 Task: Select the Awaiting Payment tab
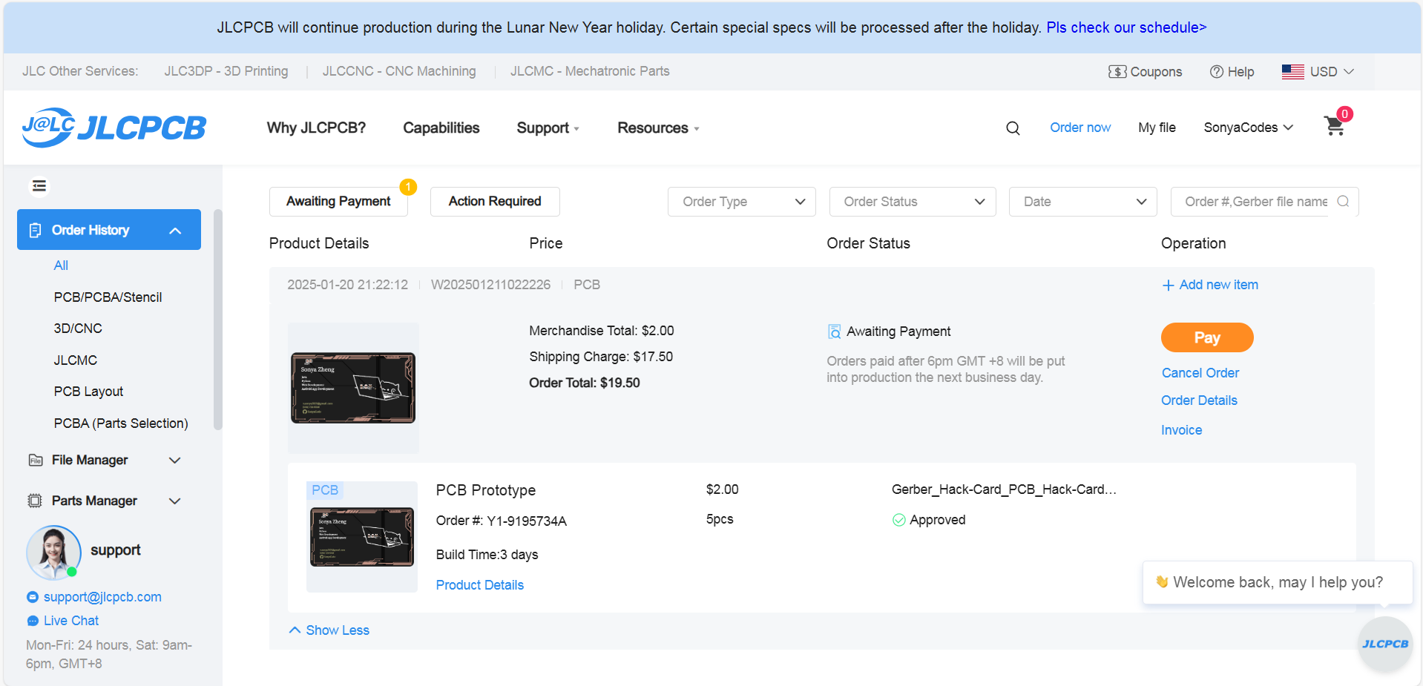[x=338, y=202]
